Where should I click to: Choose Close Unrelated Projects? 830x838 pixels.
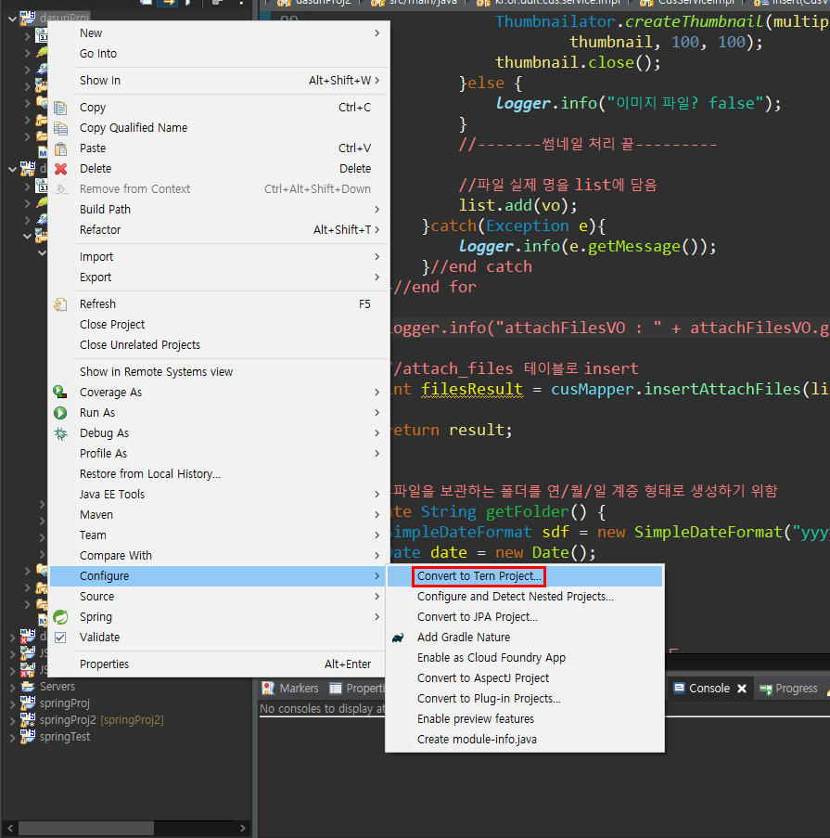click(220, 344)
